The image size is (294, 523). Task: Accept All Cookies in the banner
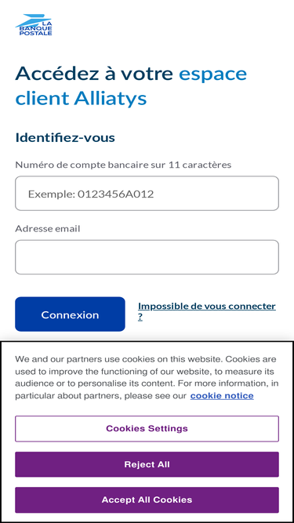coord(147,499)
